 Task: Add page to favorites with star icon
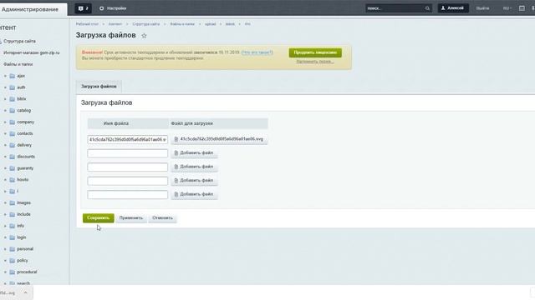144,35
